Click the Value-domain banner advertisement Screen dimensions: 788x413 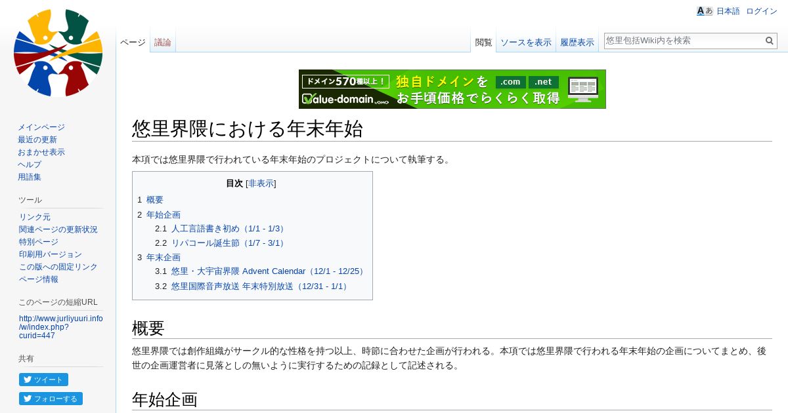point(452,89)
